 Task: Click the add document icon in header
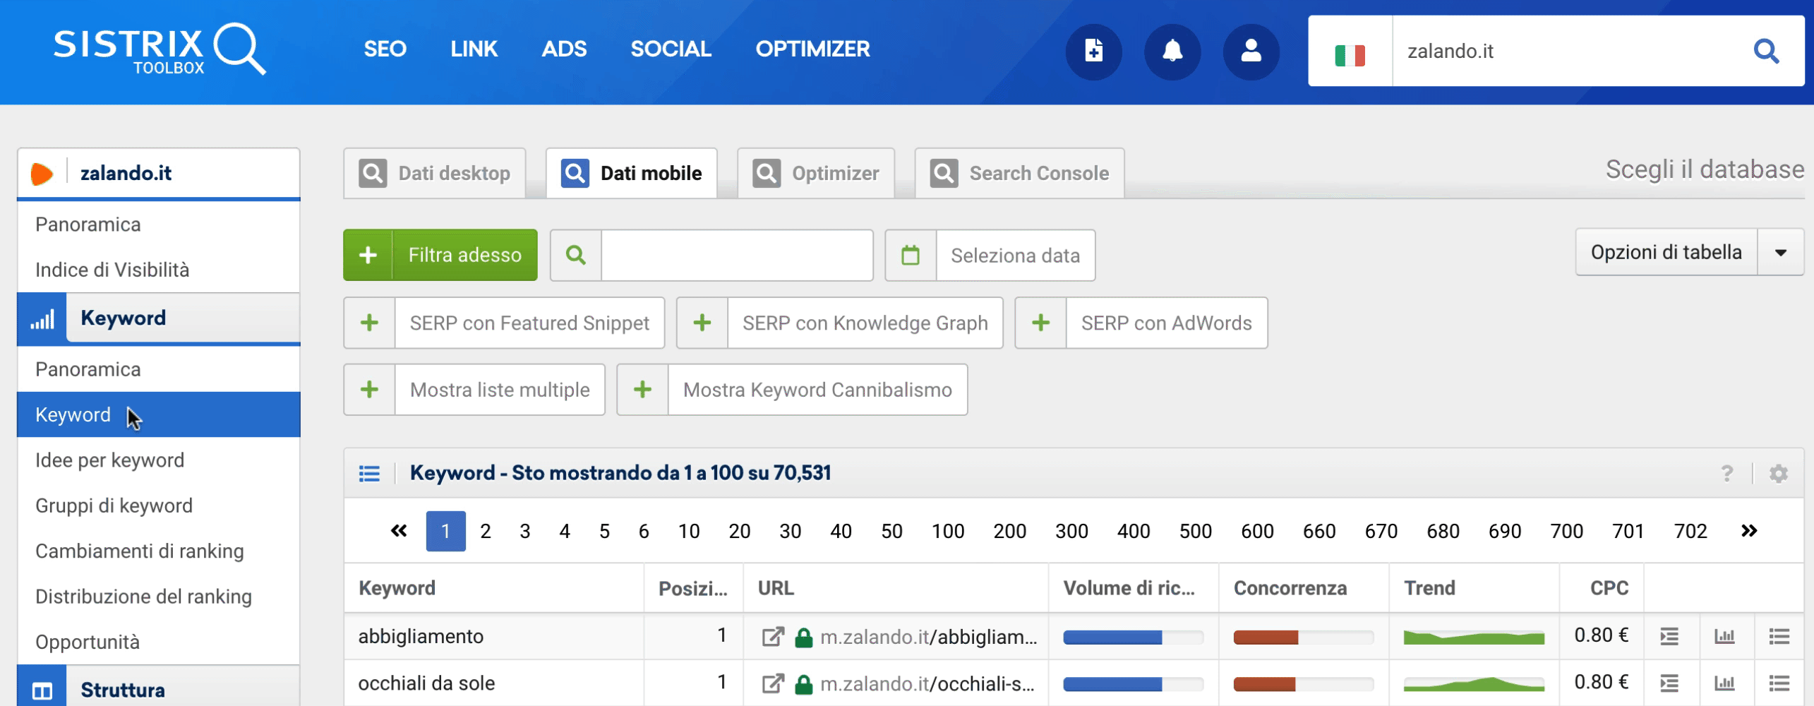1093,51
